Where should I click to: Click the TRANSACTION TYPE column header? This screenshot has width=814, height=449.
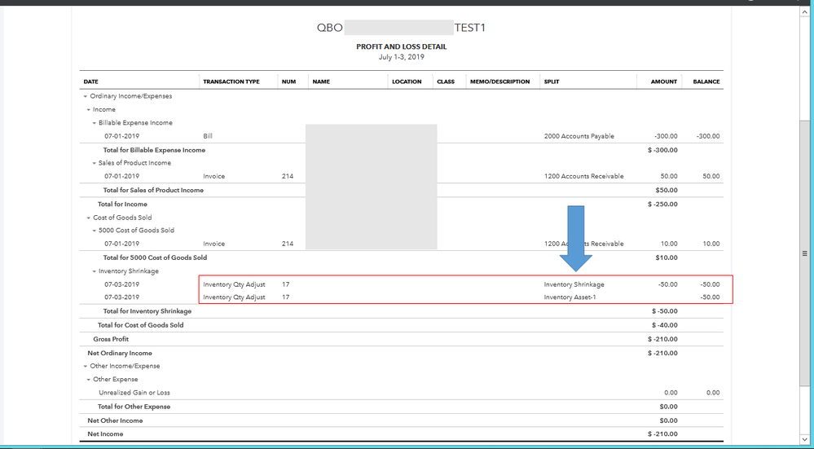coord(231,82)
